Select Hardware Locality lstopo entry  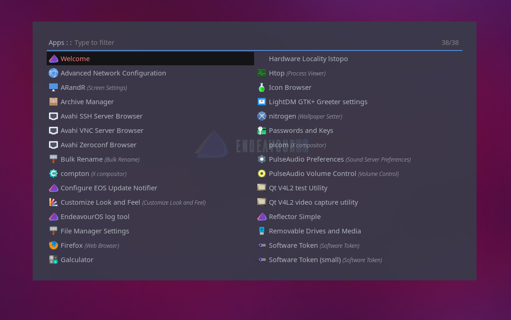pos(358,59)
